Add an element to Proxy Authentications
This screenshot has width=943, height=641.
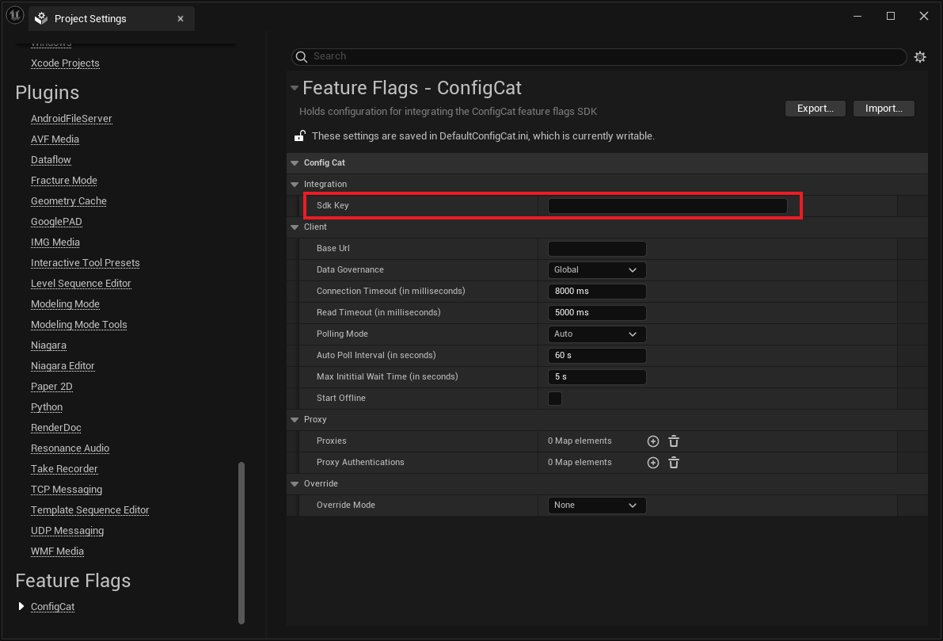pos(652,462)
